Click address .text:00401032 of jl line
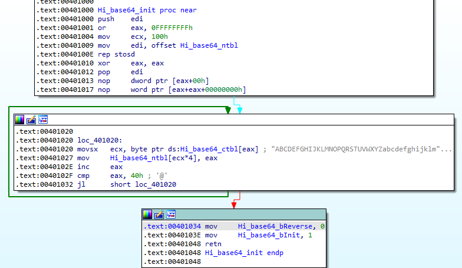 [x=44, y=184]
